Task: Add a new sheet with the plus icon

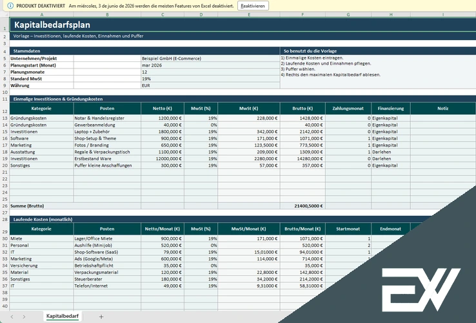Action: [x=101, y=317]
